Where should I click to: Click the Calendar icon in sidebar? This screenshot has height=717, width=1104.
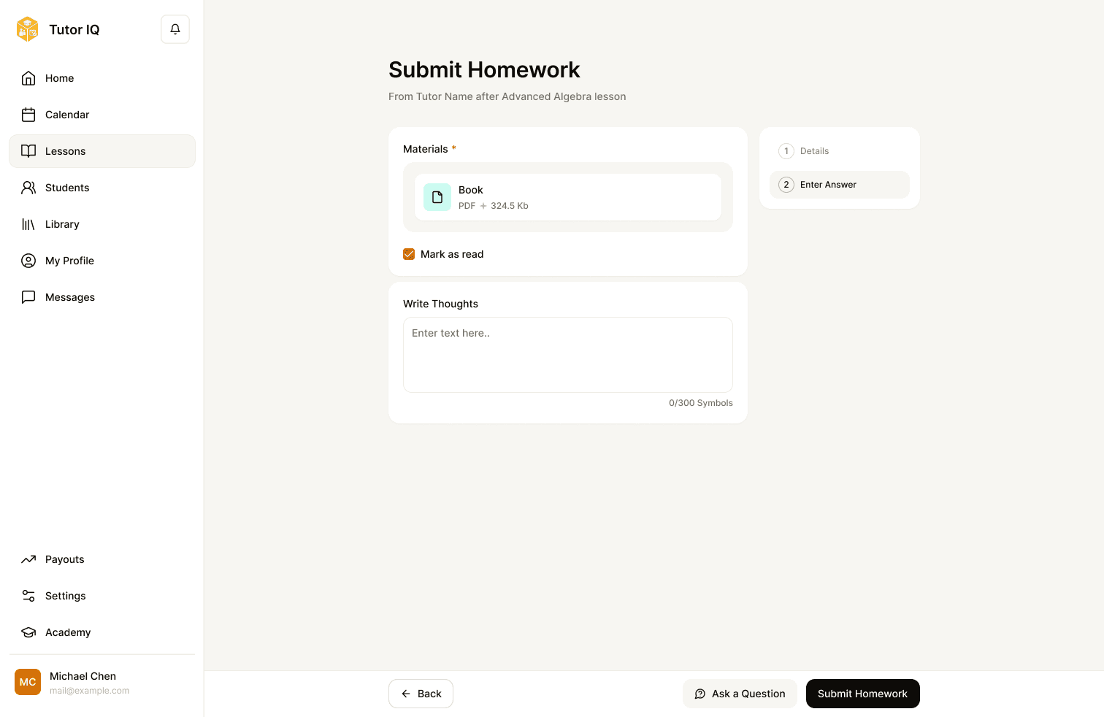coord(28,115)
